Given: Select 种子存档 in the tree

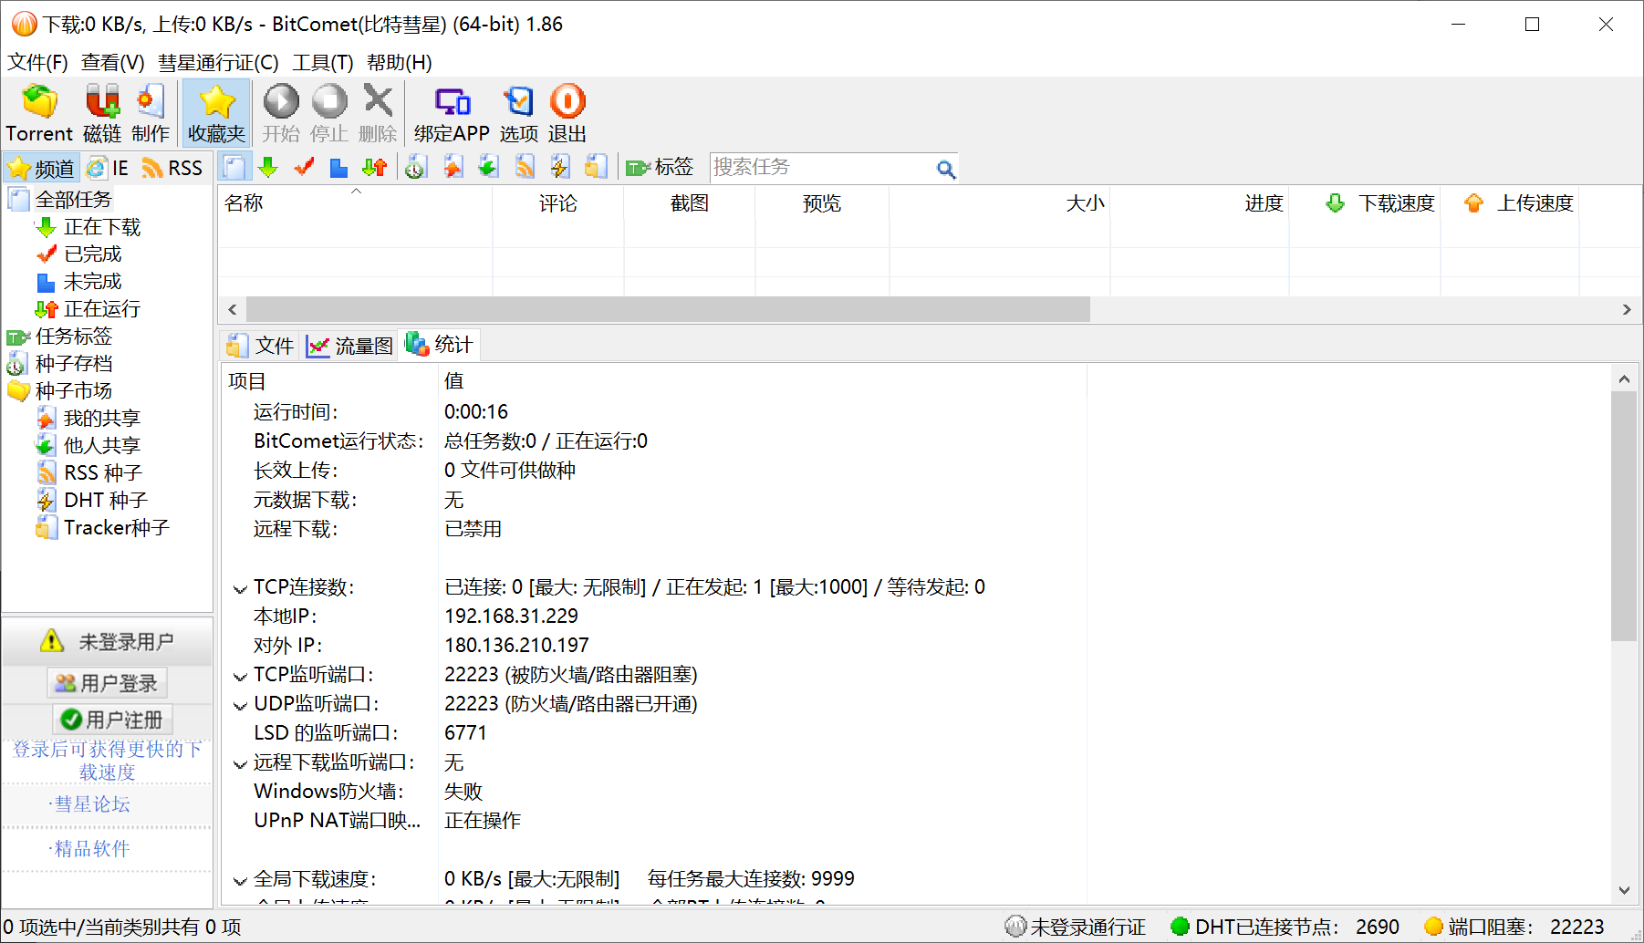Looking at the screenshot, I should (x=73, y=363).
